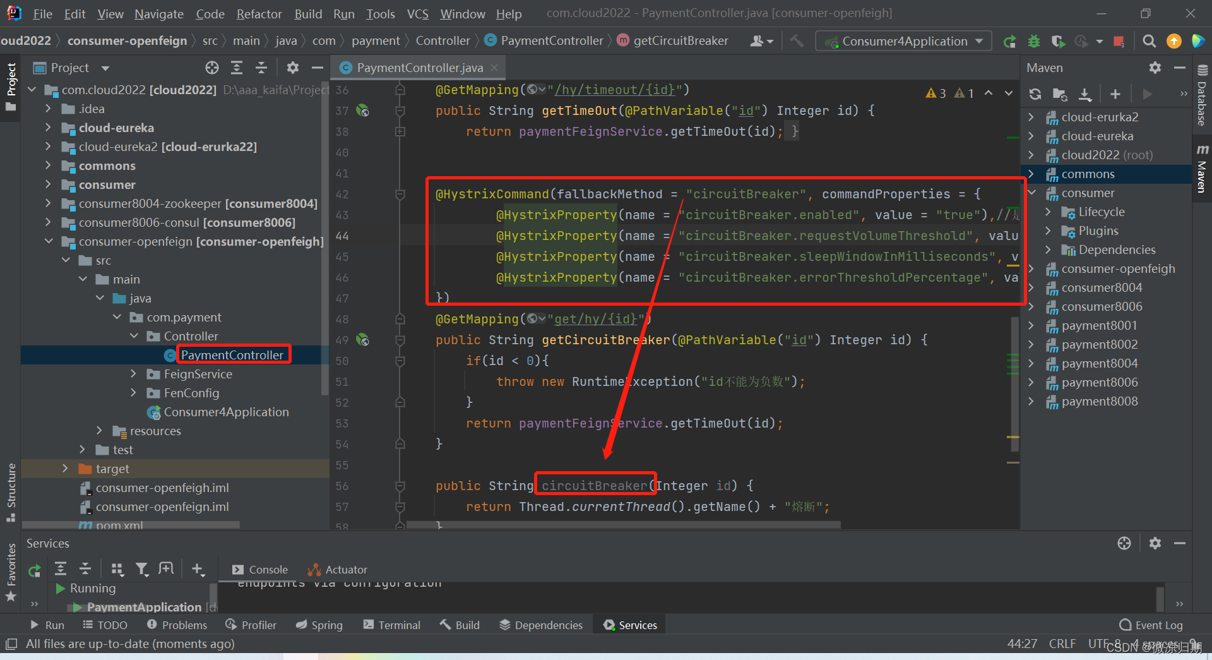This screenshot has height=660, width=1212.
Task: Click Maven download sources icon
Action: click(1084, 94)
